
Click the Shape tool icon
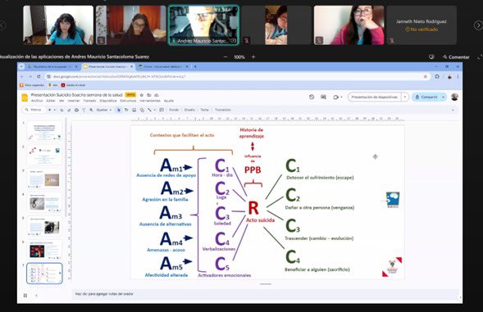pyautogui.click(x=142, y=110)
